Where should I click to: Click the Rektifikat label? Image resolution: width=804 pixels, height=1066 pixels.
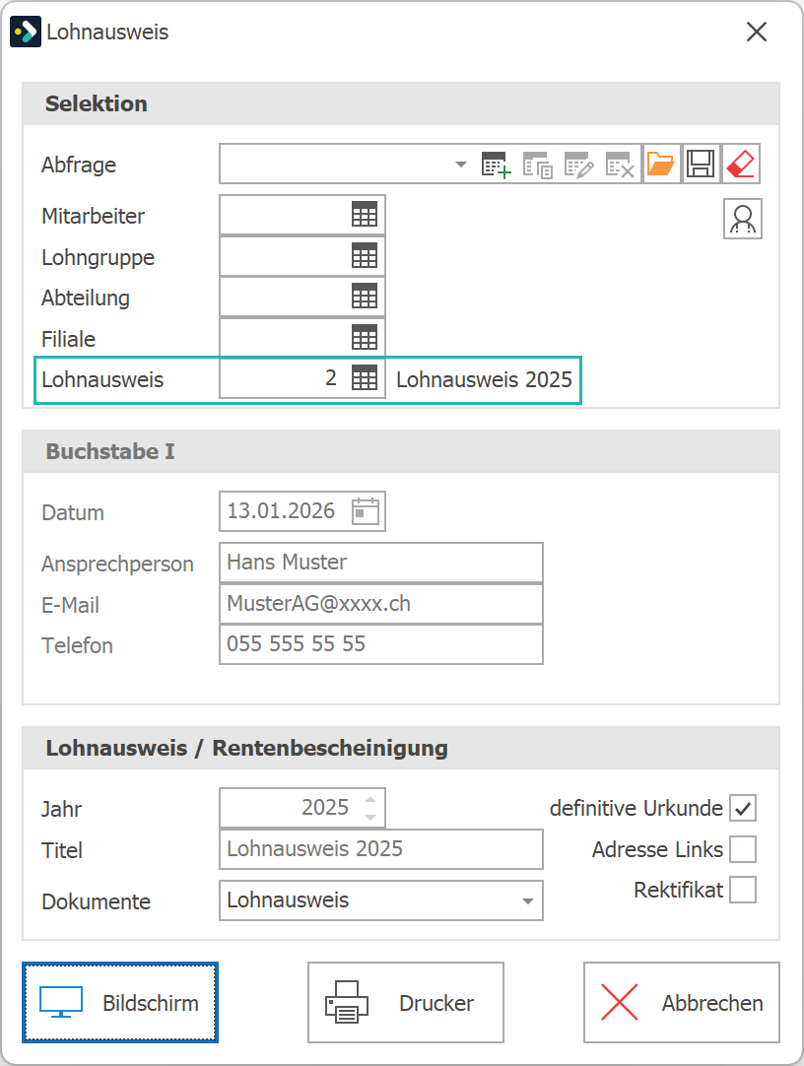pos(678,890)
